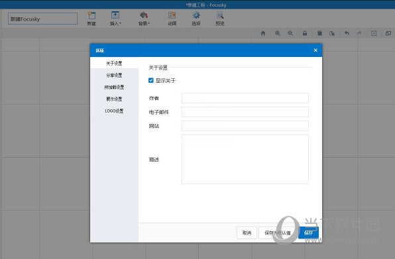Click the 电子邮件 input field
Image resolution: width=395 pixels, height=259 pixels.
click(x=245, y=112)
